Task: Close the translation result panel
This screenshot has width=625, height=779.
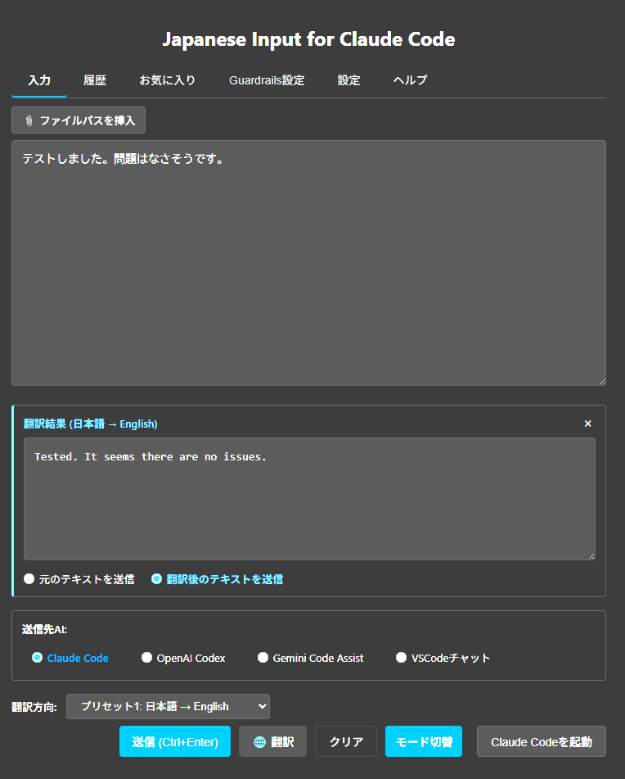Action: [588, 423]
